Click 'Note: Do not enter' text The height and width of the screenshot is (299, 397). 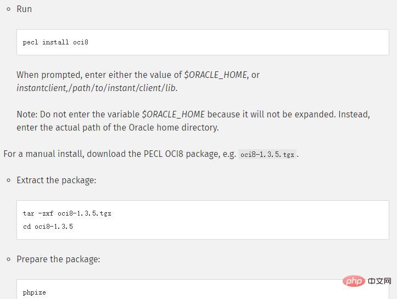tap(55, 114)
